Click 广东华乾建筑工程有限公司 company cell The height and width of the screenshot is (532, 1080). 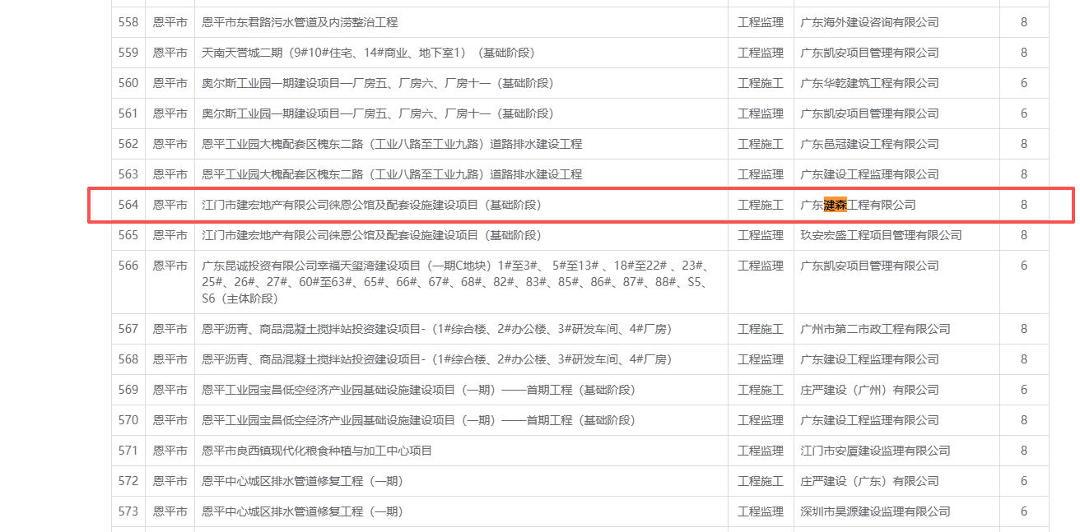869,83
